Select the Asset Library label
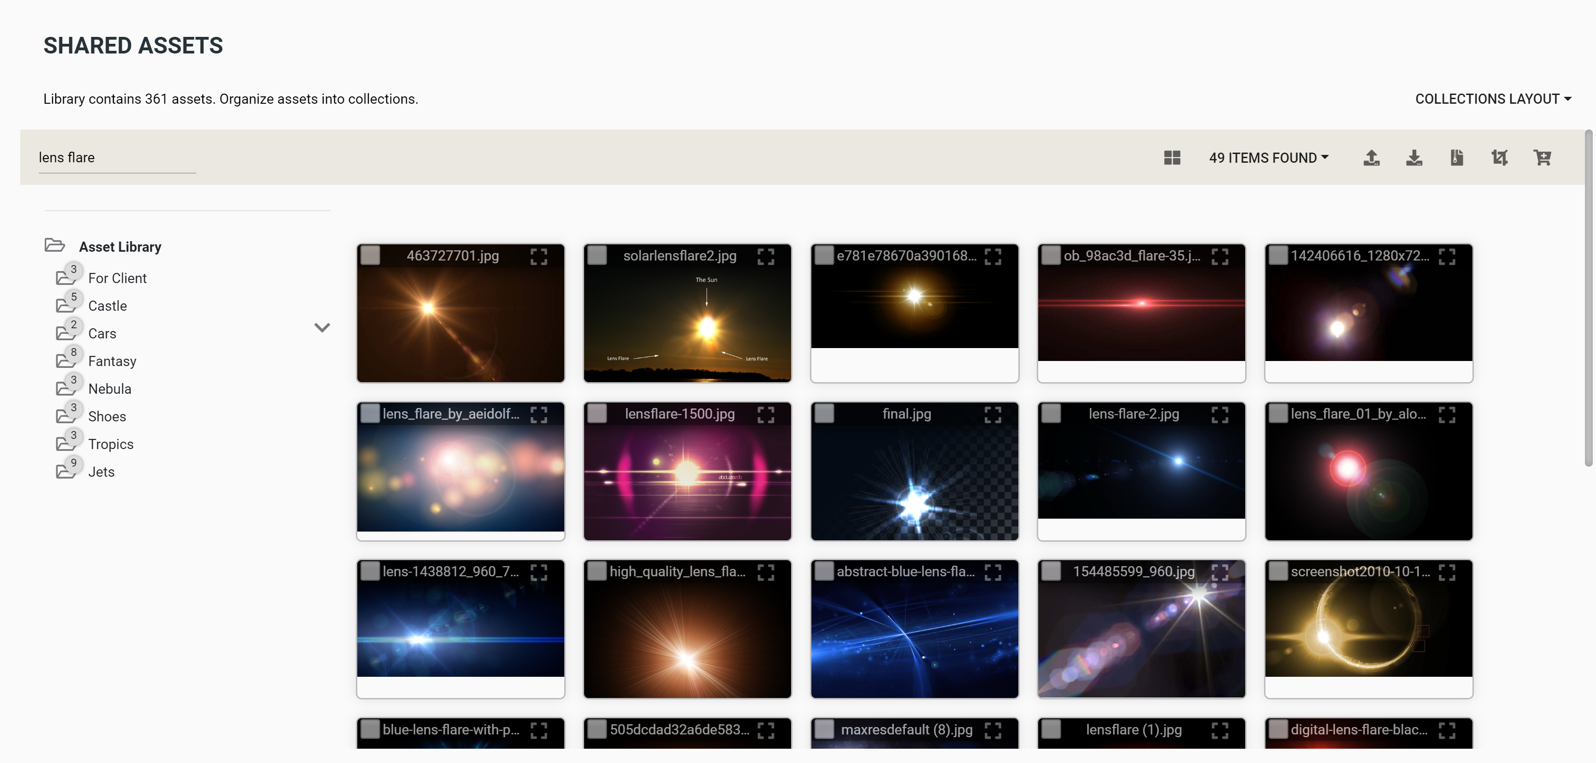1596x763 pixels. coord(120,247)
